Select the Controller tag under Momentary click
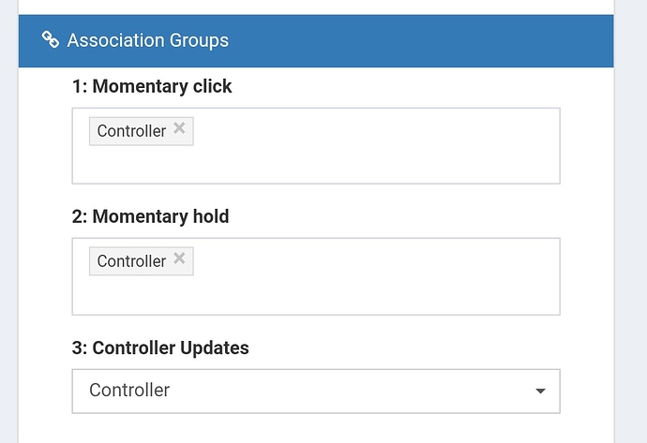This screenshot has width=647, height=443. click(131, 131)
